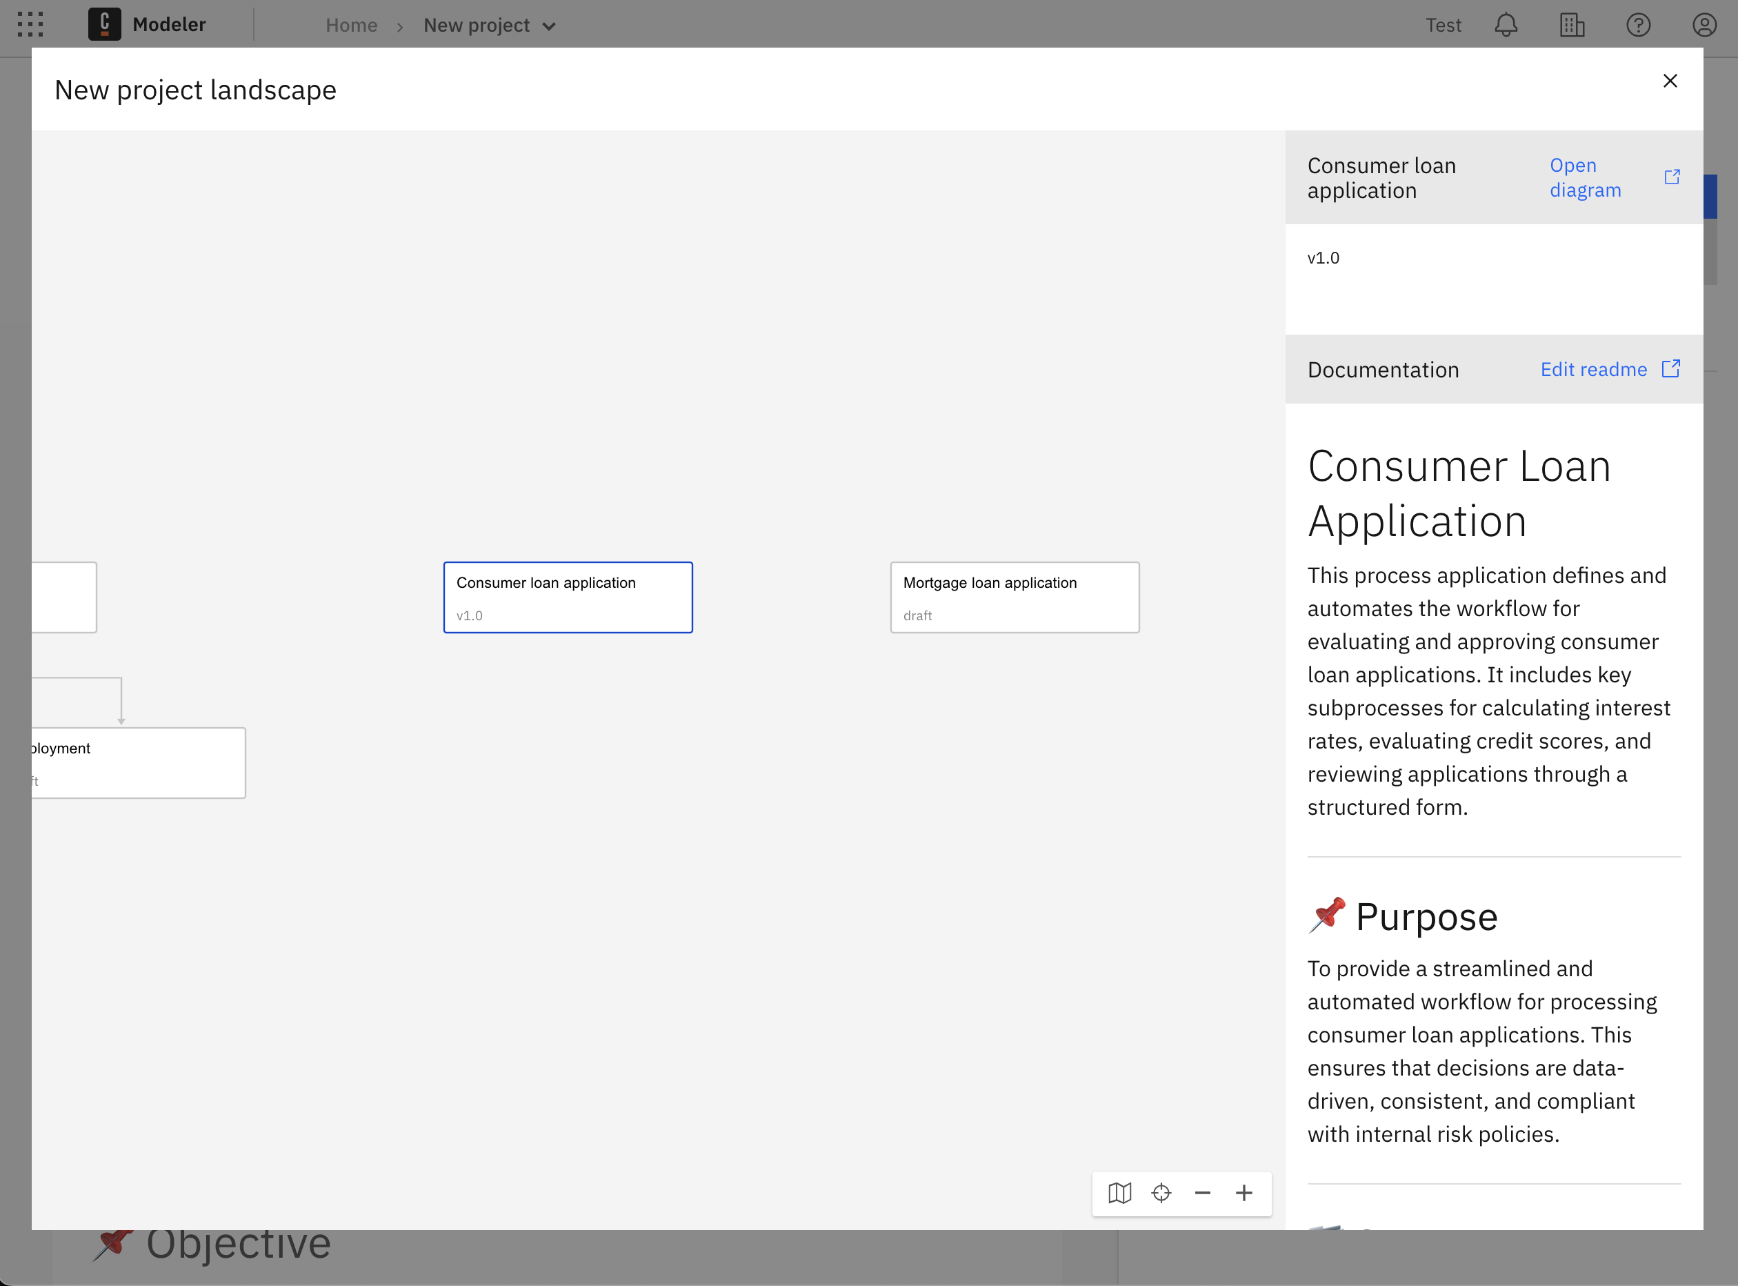The width and height of the screenshot is (1738, 1286).
Task: Open diagram via its external-link icon
Action: [1672, 176]
